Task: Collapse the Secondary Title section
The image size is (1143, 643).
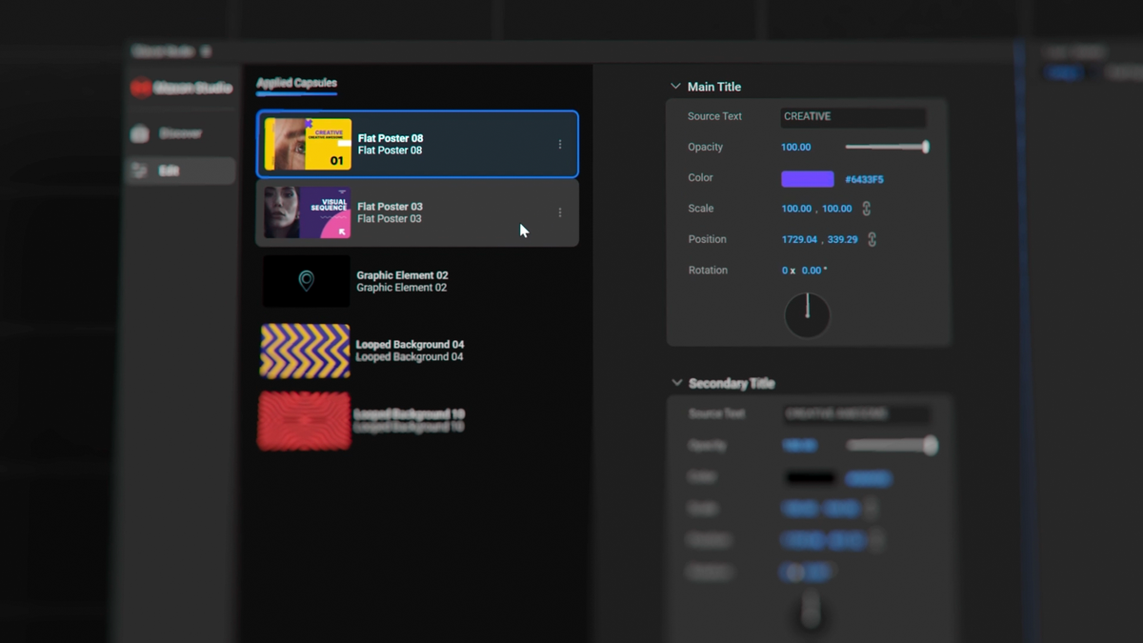Action: pos(676,383)
